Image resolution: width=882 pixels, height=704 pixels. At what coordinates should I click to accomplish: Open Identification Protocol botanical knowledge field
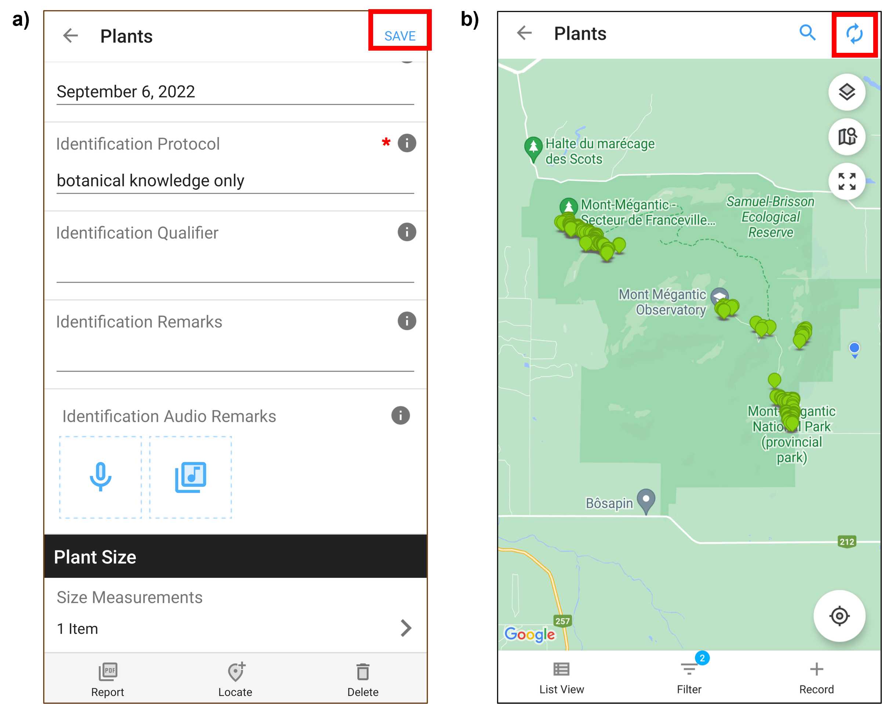(235, 181)
